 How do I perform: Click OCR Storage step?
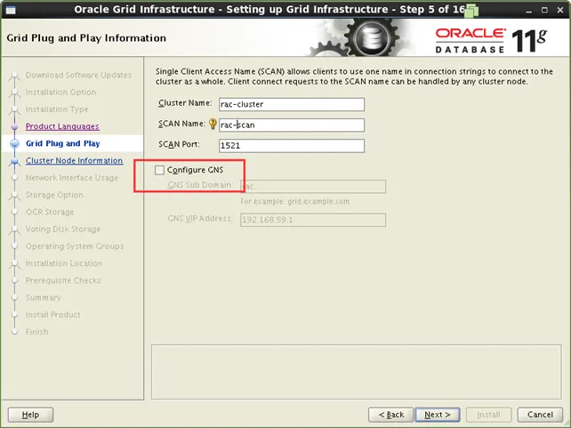pos(50,212)
